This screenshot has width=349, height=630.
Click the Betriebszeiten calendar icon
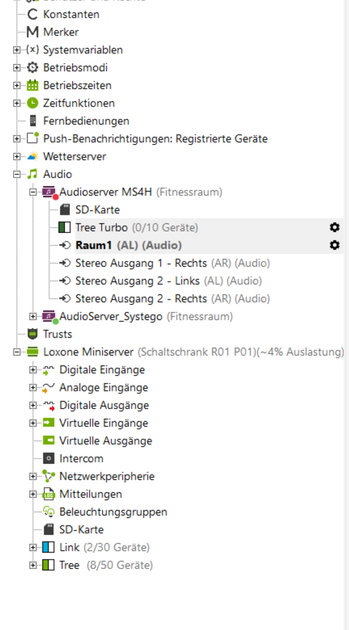tap(32, 86)
